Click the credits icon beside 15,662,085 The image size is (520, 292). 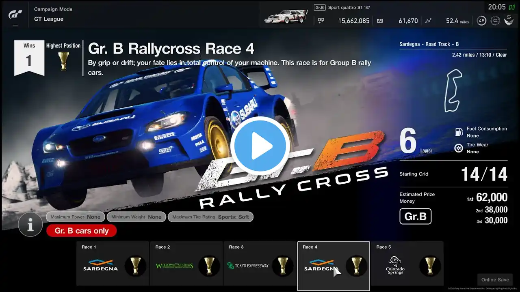click(x=321, y=21)
